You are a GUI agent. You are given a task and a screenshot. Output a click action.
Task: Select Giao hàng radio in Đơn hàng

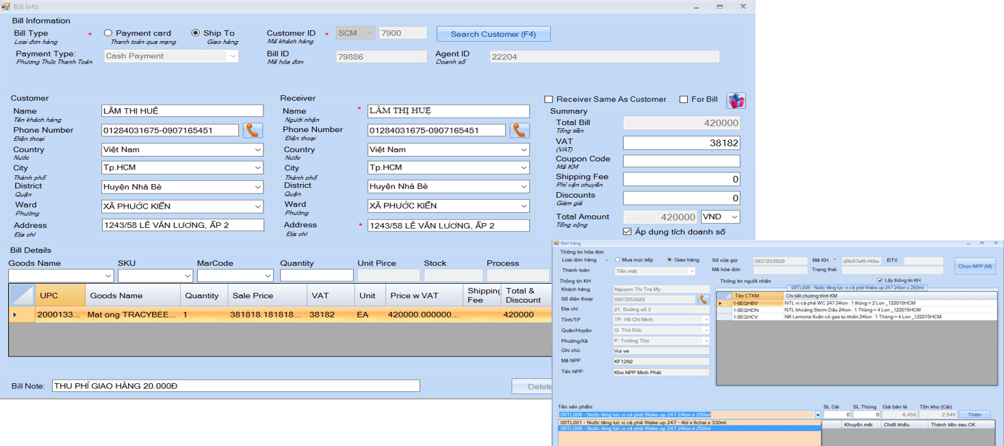(669, 260)
